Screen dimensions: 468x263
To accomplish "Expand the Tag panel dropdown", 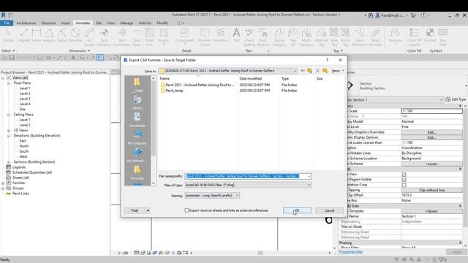I will tap(338, 50).
